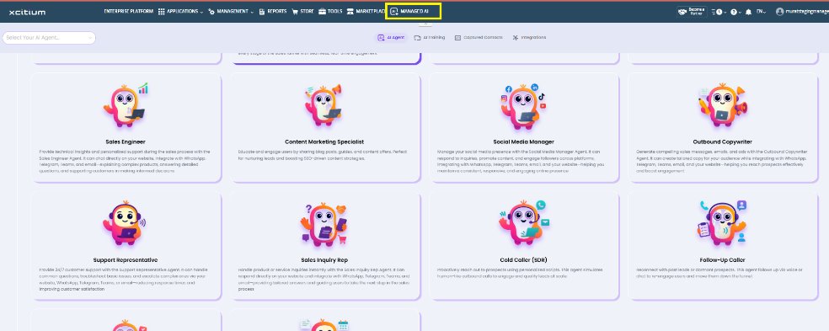Click the Tools briefcase icon

point(322,12)
